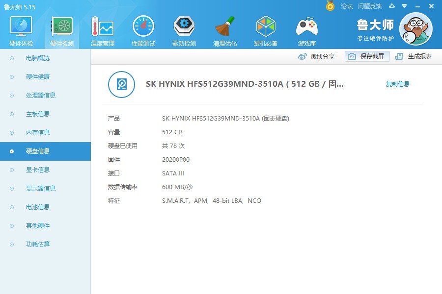This screenshot has width=442, height=294.
Task: Click the radio bullet beside 内存信息
Action: click(x=12, y=132)
